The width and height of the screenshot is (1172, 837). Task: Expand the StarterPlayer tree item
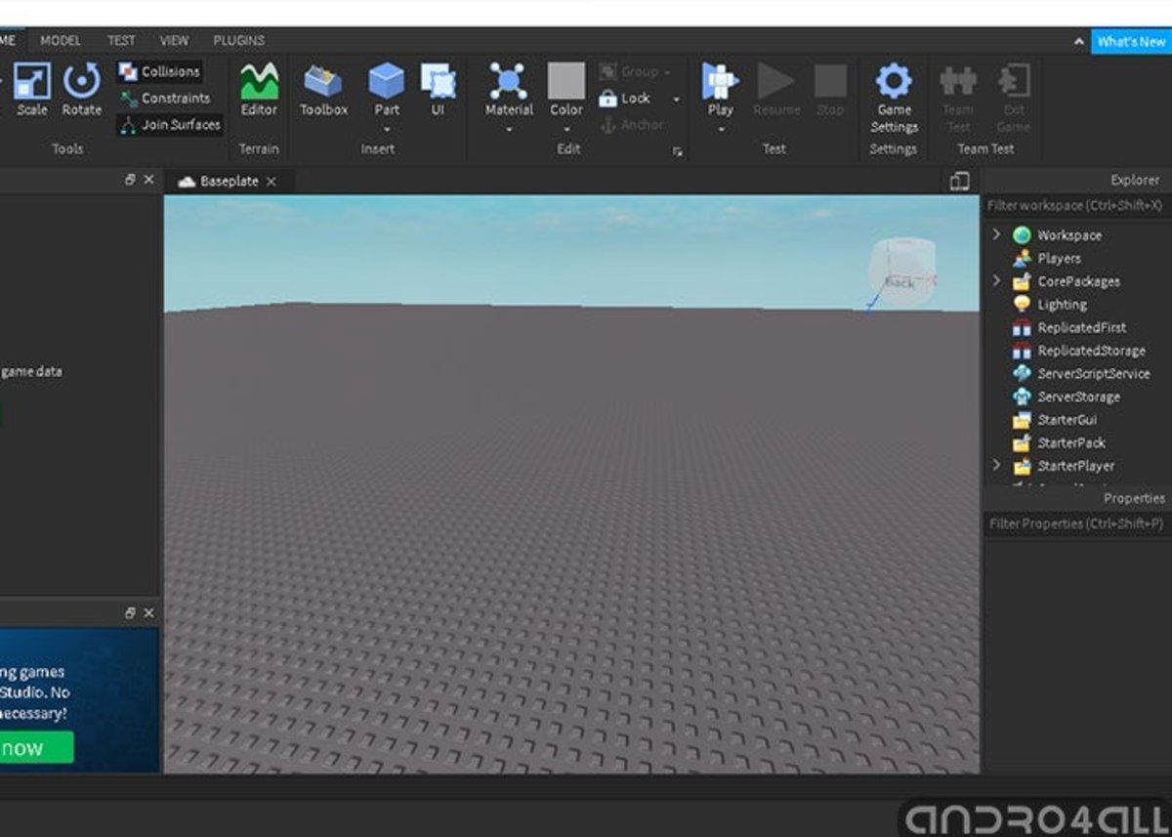coord(997,466)
